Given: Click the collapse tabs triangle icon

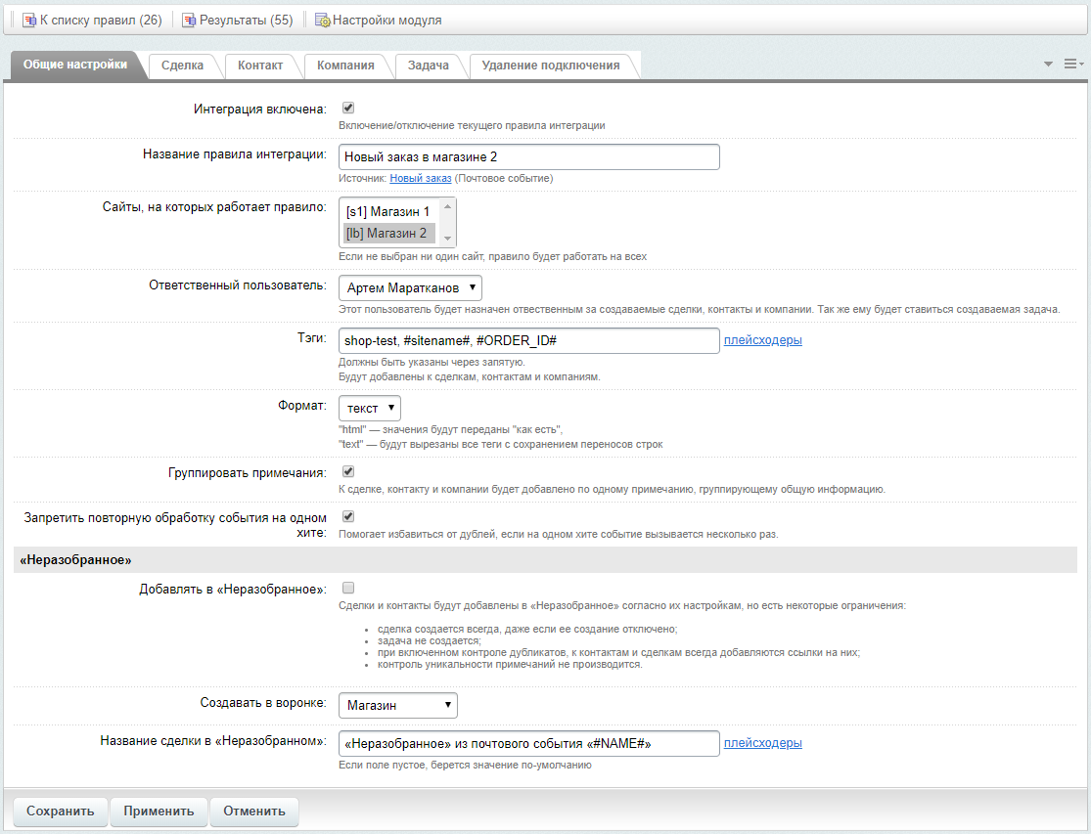Looking at the screenshot, I should point(1048,64).
